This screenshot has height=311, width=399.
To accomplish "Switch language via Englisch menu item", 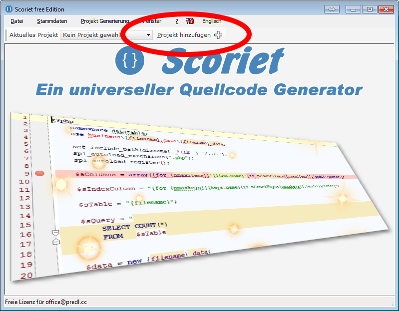I will point(212,21).
